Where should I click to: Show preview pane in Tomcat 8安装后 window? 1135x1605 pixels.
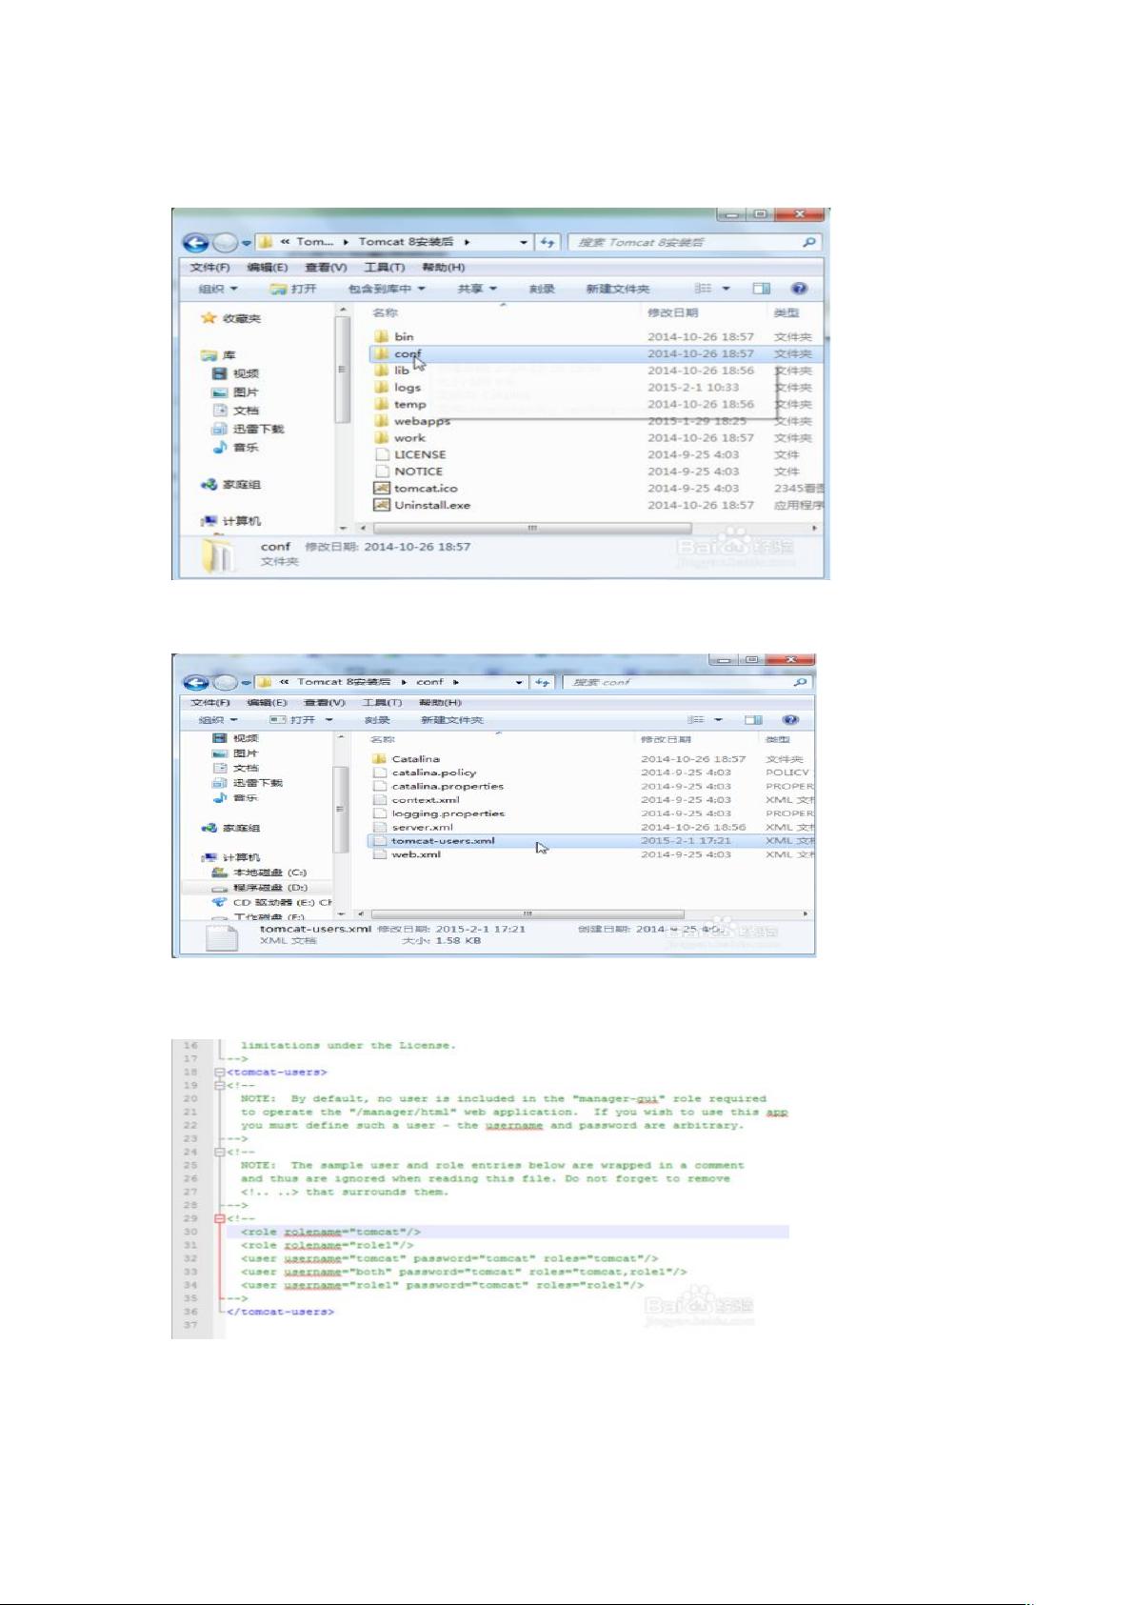coord(761,289)
